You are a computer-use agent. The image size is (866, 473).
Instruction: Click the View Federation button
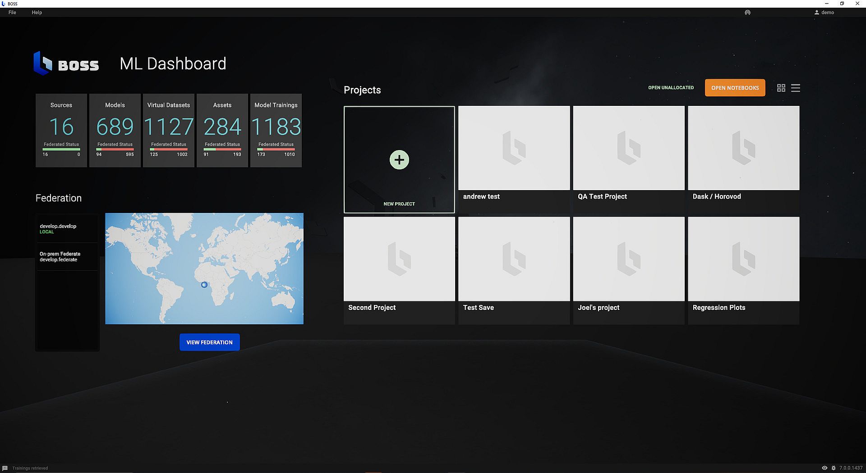click(x=209, y=342)
